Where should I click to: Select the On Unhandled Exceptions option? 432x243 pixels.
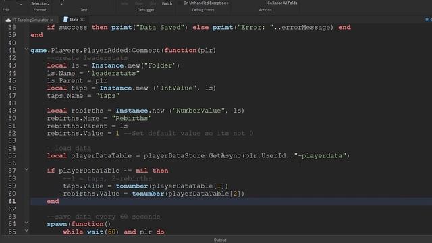pyautogui.click(x=205, y=3)
